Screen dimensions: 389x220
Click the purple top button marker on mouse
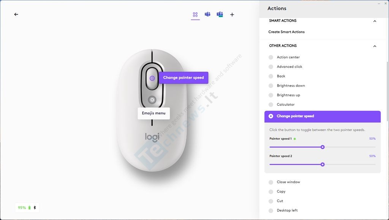(x=152, y=78)
